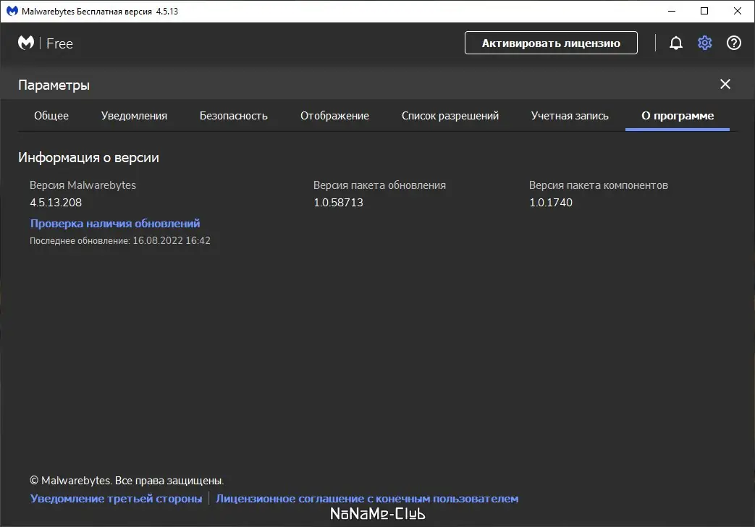The width and height of the screenshot is (755, 527).
Task: Switch to the Учетная запись tab
Action: pyautogui.click(x=570, y=116)
